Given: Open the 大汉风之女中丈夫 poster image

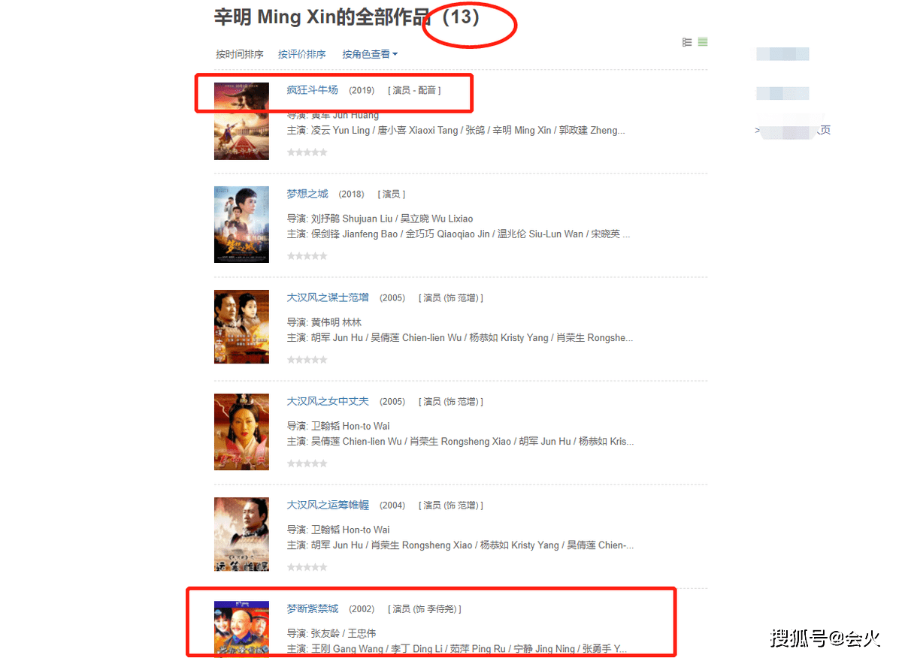Looking at the screenshot, I should (x=241, y=432).
